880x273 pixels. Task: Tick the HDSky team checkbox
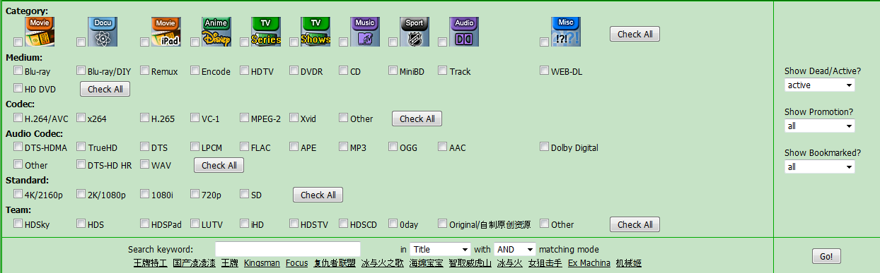coord(18,224)
